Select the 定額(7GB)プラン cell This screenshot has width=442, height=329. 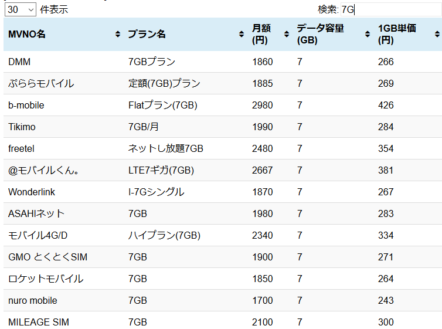tap(164, 83)
